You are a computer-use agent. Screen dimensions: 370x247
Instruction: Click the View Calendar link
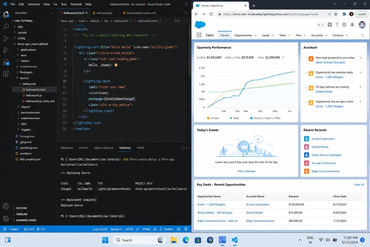pos(246,171)
